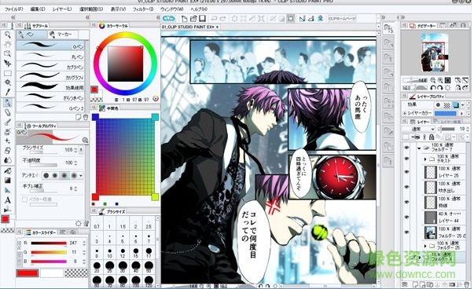Select the Hand move tool
The height and width of the screenshot is (289, 474).
point(7,44)
